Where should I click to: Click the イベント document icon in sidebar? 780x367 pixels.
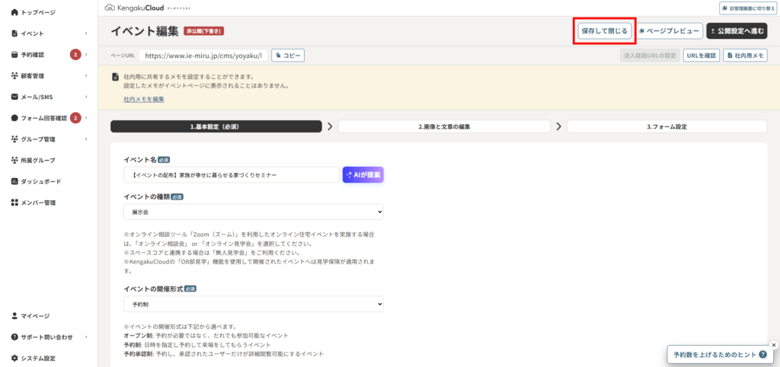[x=14, y=34]
